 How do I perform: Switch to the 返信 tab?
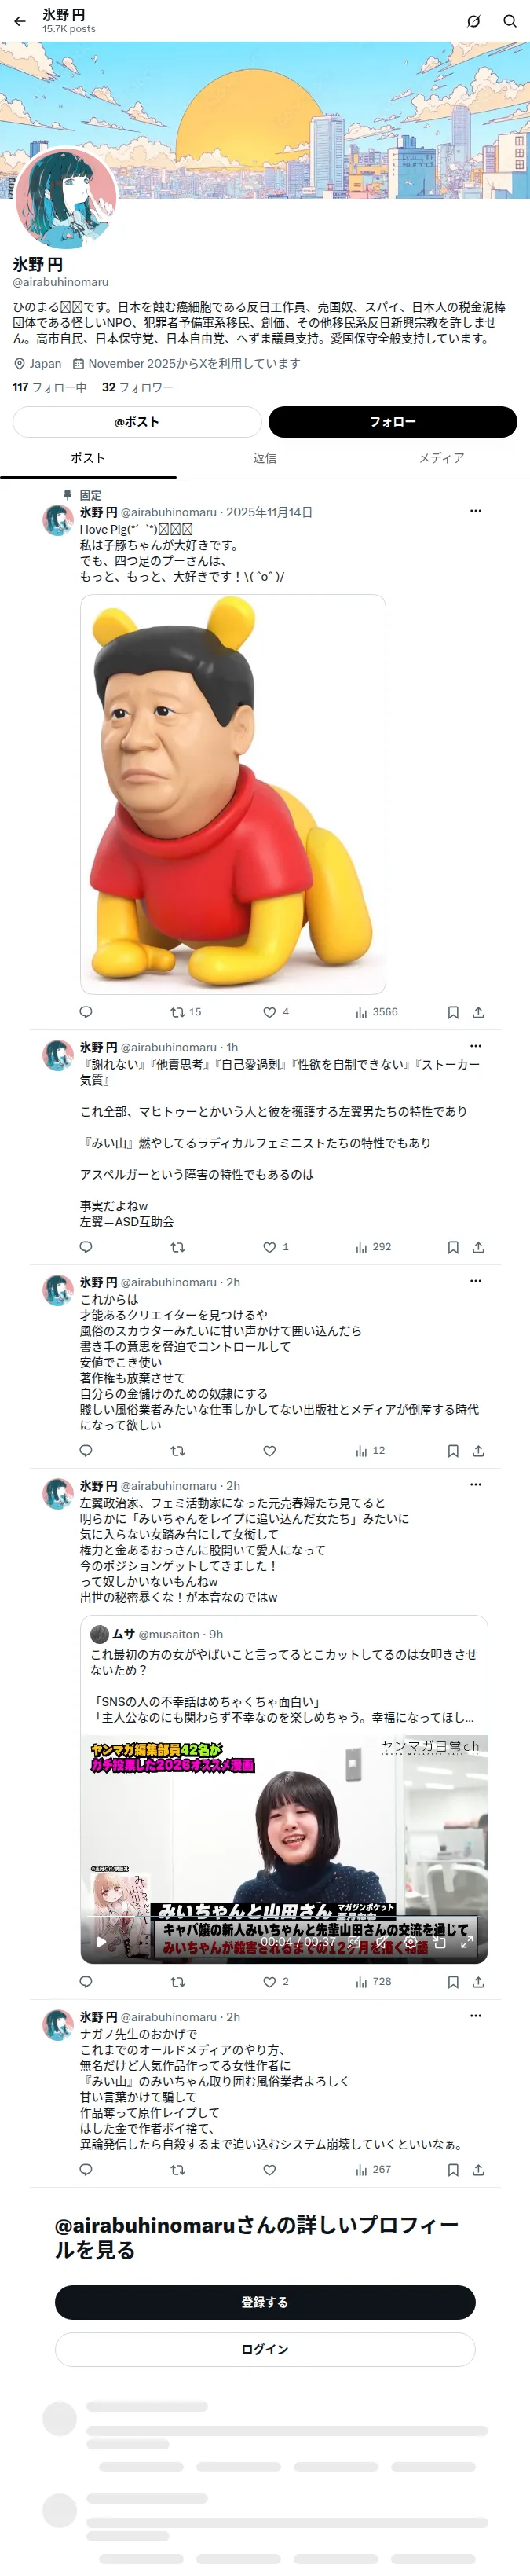coord(265,458)
